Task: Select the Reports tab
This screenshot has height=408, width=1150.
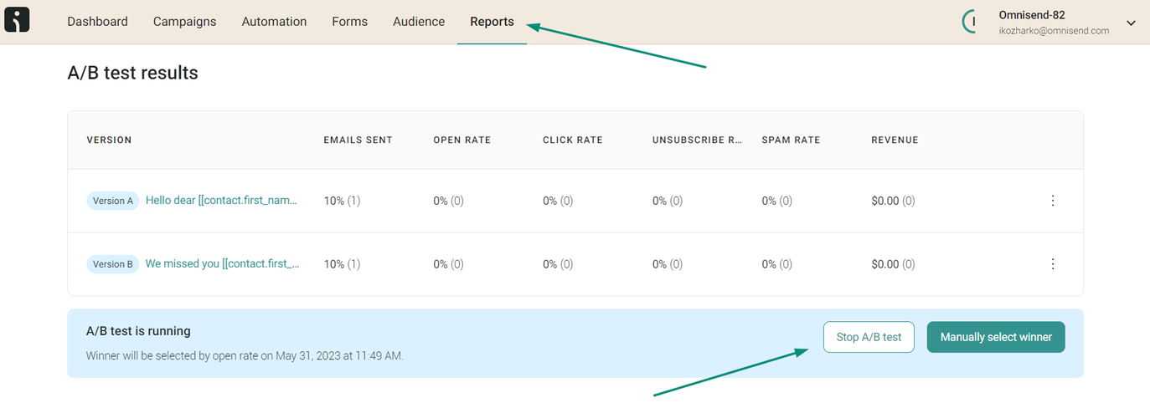Action: click(x=492, y=22)
